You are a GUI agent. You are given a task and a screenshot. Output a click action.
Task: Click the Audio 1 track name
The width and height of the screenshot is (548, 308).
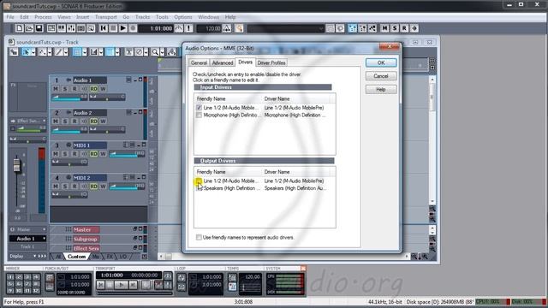pos(89,80)
